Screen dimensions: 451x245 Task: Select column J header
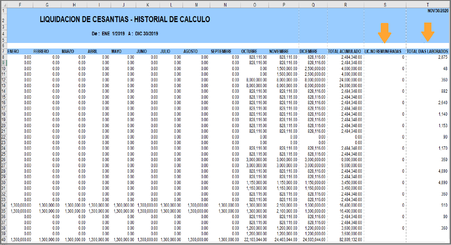(x=123, y=5)
